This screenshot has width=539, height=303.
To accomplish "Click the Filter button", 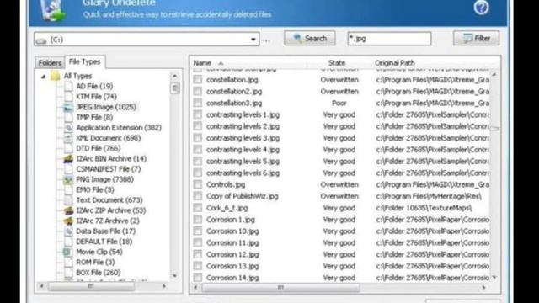I will [477, 38].
